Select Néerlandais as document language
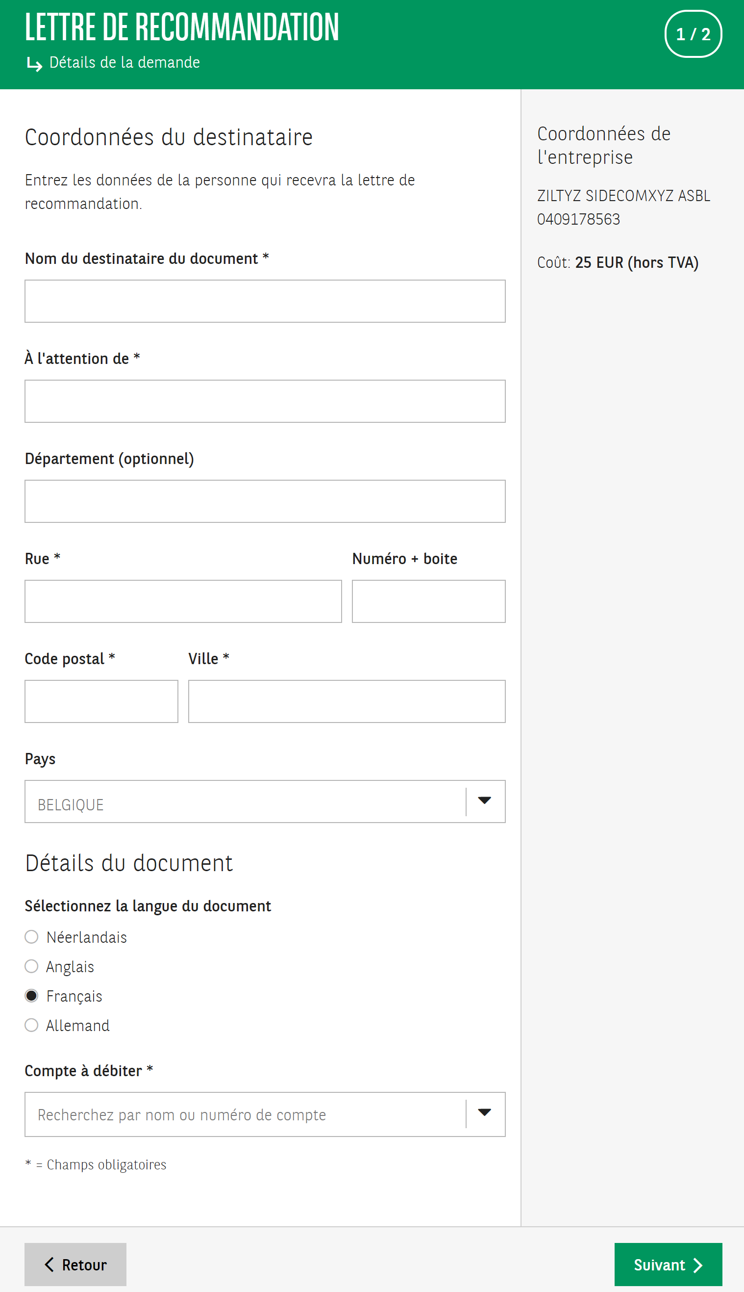This screenshot has width=744, height=1292. (x=32, y=937)
